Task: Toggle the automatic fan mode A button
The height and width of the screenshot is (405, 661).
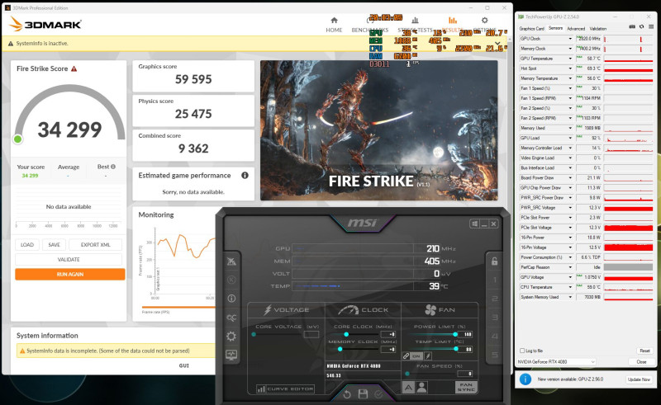Action: point(408,388)
